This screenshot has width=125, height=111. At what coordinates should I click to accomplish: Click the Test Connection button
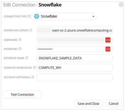pos(22,94)
